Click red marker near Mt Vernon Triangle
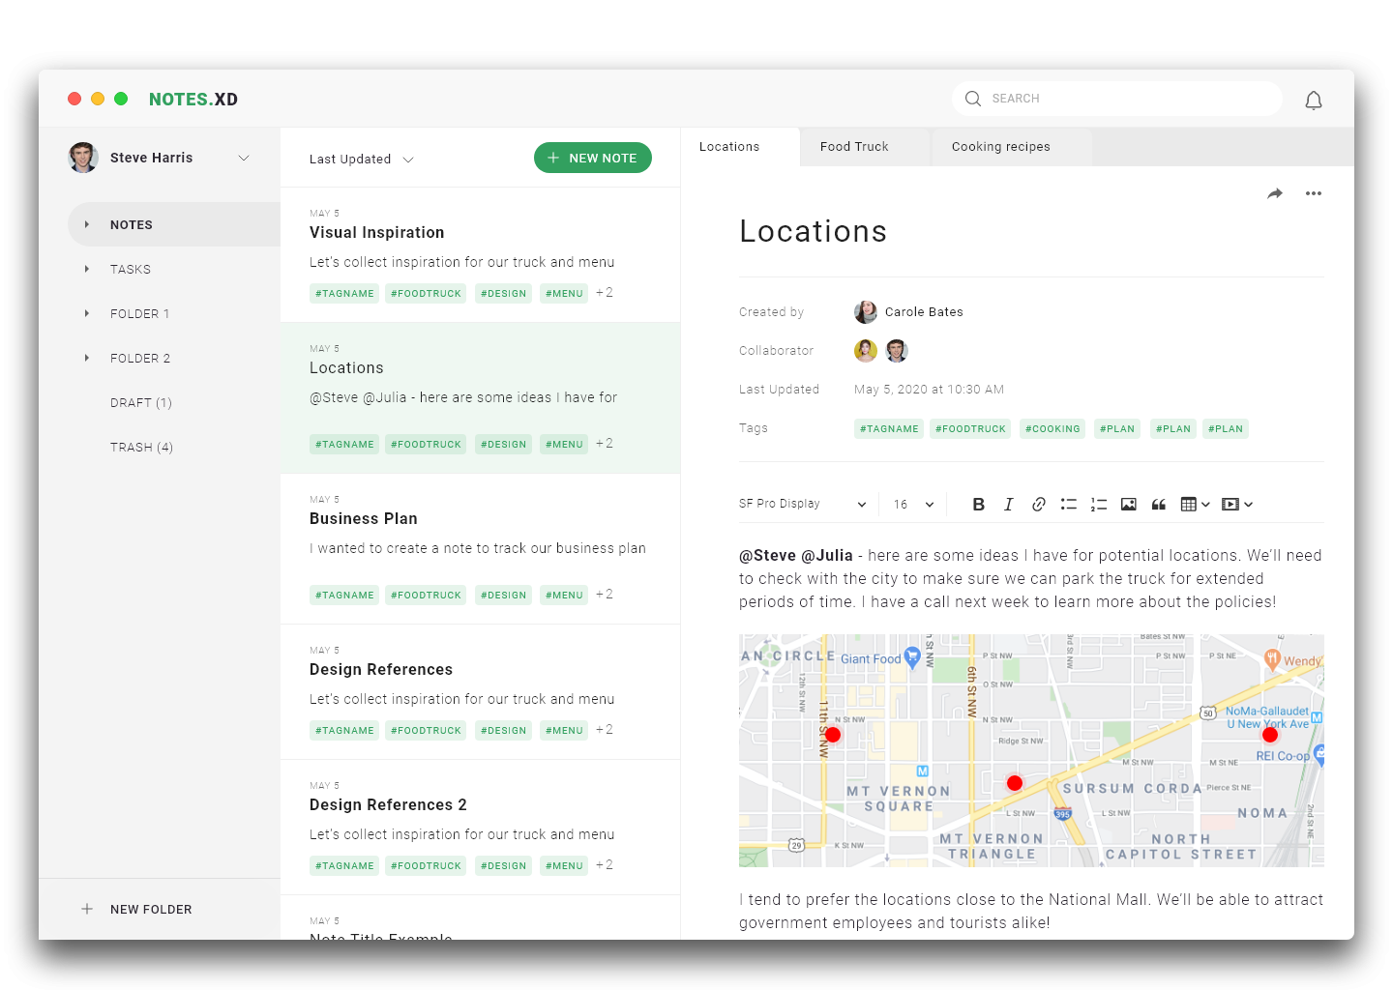 point(1015,783)
